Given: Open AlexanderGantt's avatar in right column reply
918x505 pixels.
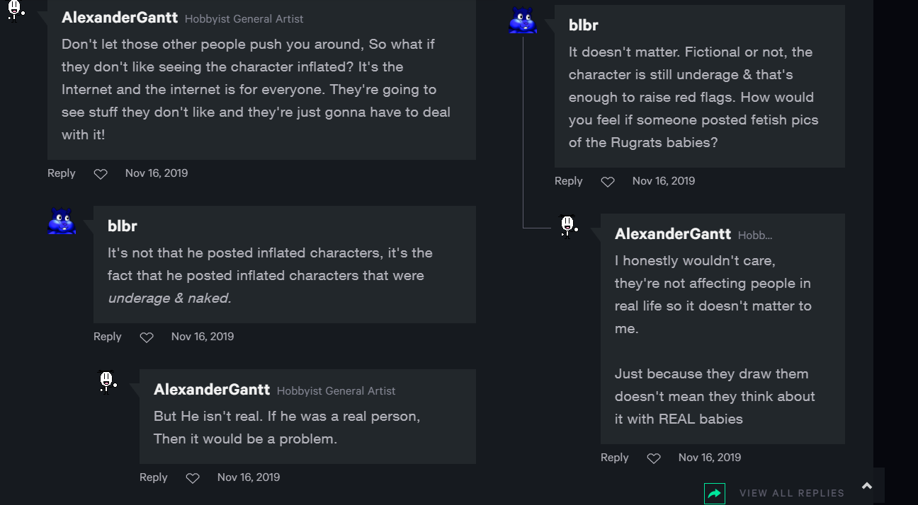Looking at the screenshot, I should (567, 226).
